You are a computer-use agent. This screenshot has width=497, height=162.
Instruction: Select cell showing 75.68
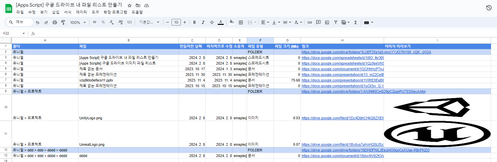pos(287,80)
